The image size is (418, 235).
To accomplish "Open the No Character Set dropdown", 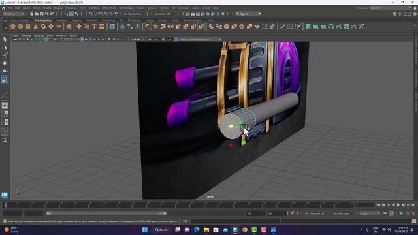I will pyautogui.click(x=315, y=213).
